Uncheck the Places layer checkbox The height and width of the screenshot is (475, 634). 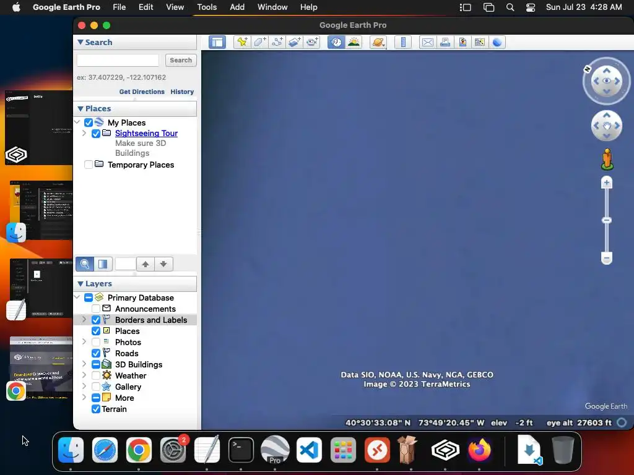point(96,332)
